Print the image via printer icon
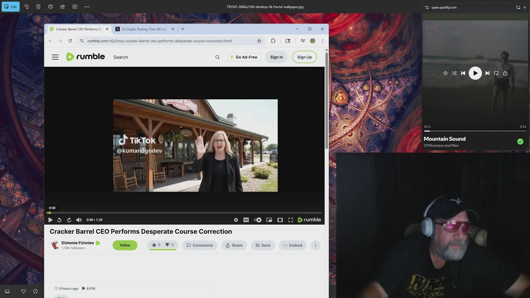 51,7
